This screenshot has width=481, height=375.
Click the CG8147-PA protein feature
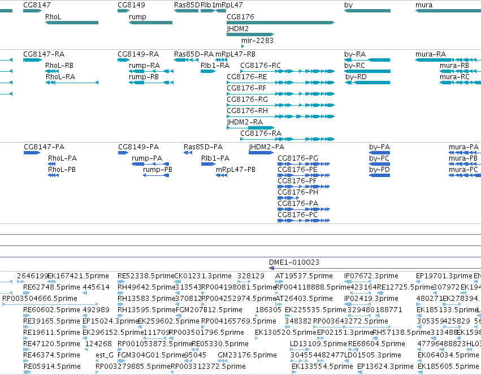click(x=32, y=153)
